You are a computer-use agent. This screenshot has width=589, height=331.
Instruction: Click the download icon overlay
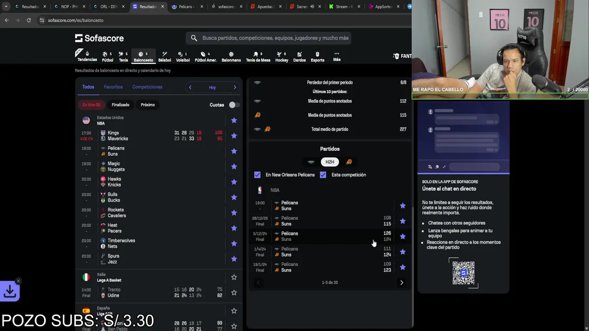click(10, 291)
